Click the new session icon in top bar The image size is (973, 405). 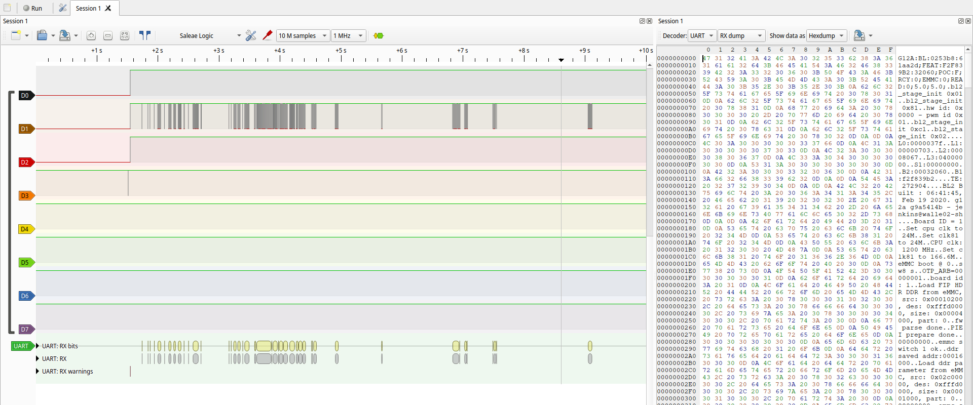click(x=7, y=8)
